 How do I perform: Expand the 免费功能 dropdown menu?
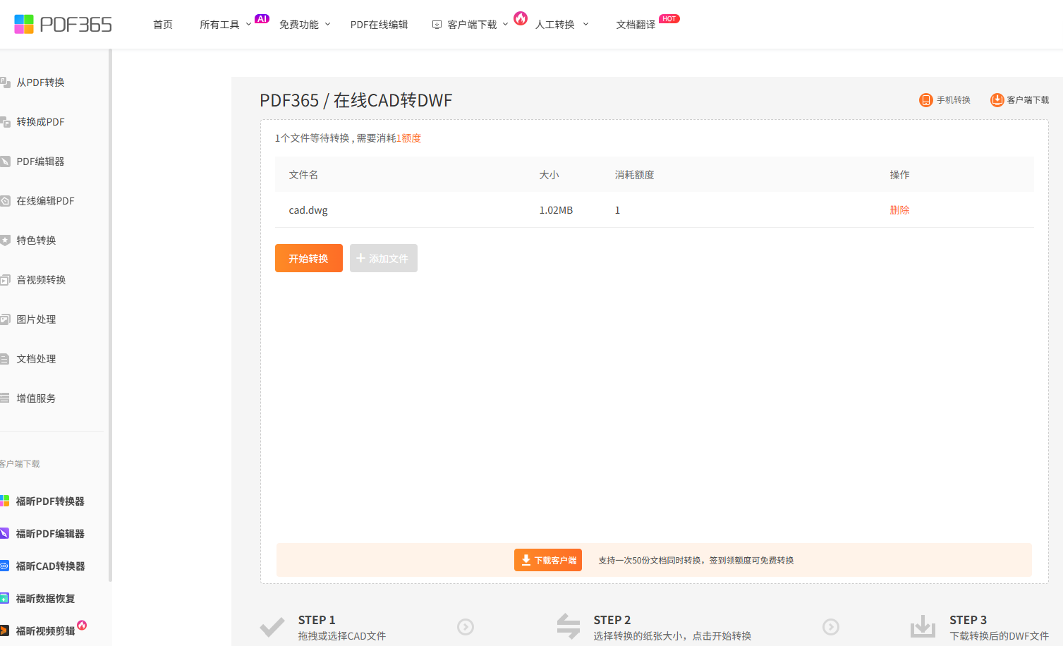(x=304, y=25)
